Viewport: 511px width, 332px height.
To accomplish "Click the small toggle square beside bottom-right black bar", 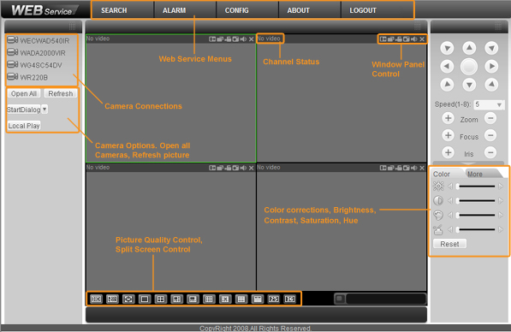I will tap(340, 299).
